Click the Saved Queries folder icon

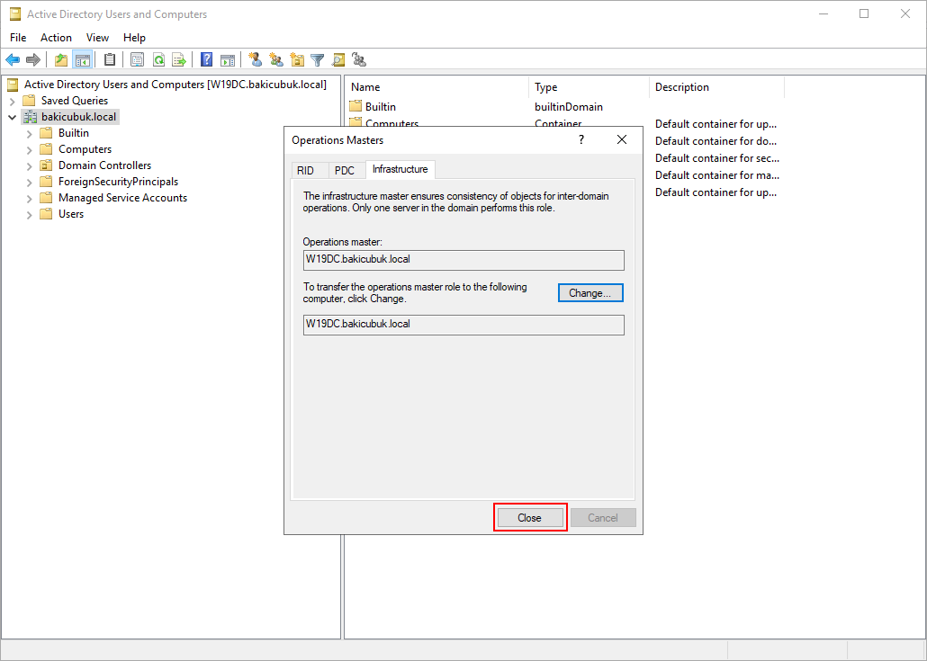coord(29,101)
